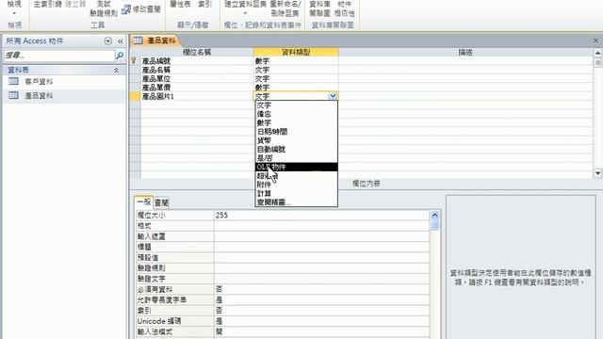This screenshot has height=339, width=603.
Task: Choose 貨幣 in the data type list
Action: click(296, 140)
